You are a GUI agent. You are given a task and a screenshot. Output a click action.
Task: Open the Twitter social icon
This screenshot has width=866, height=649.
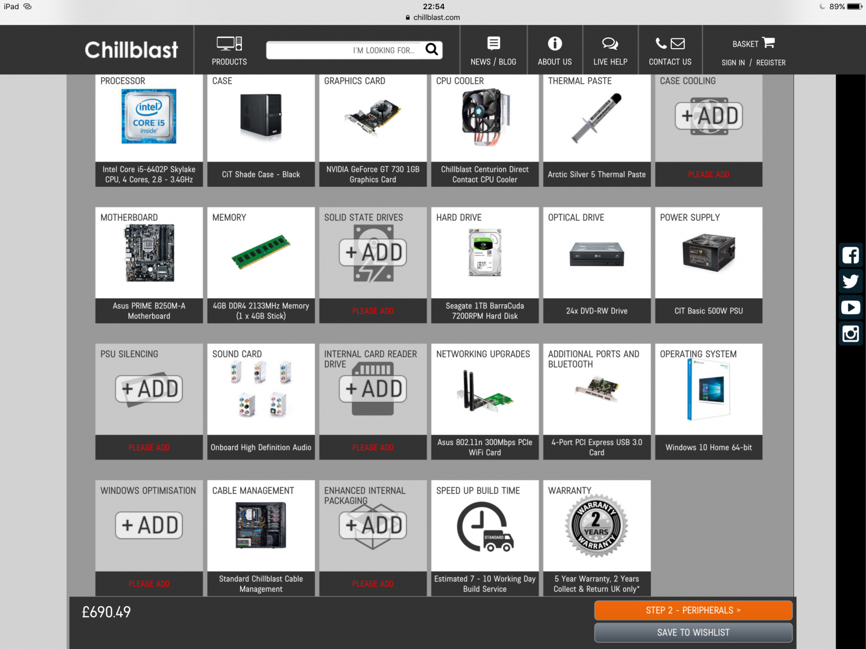tap(850, 281)
